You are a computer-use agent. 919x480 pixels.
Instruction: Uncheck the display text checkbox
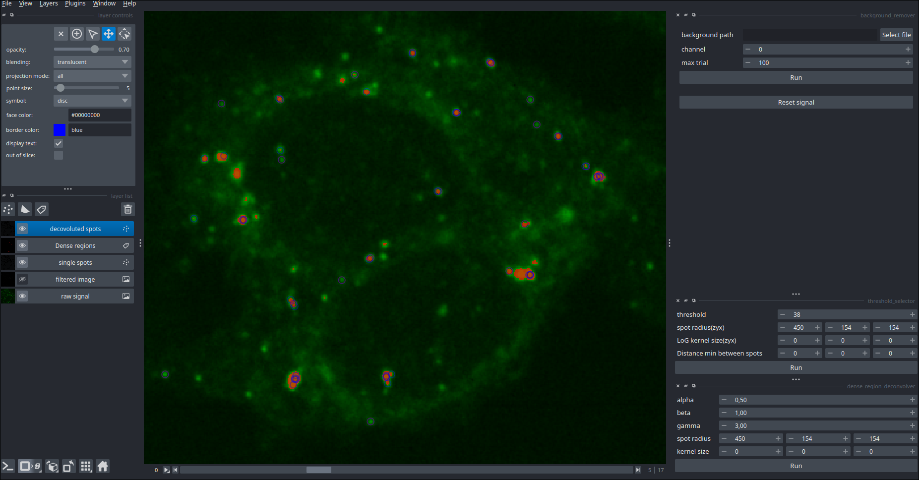pyautogui.click(x=59, y=143)
